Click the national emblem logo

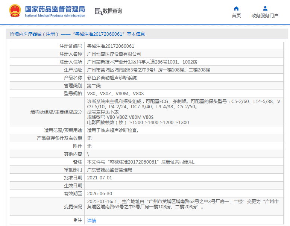pos(15,11)
